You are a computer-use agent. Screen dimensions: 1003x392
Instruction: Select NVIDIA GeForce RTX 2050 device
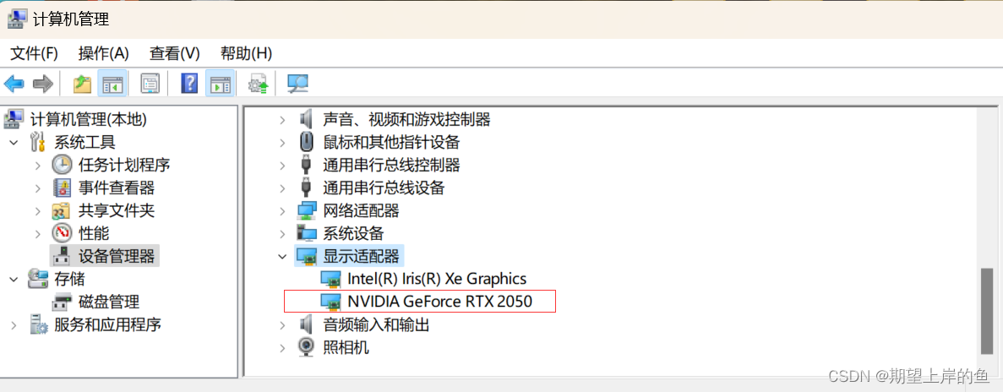coord(439,301)
